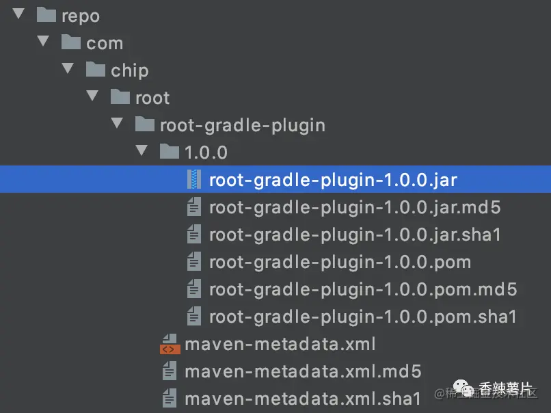Collapse the com folder arrow

point(43,42)
